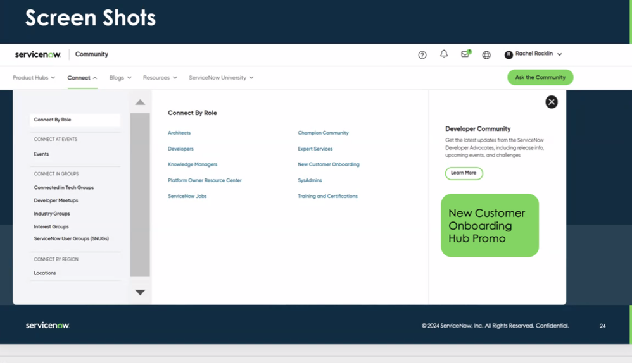Open the New Customer Onboarding Hub Promo card
632x363 pixels.
tap(490, 225)
